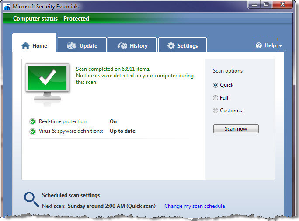Go to the Settings tab

(x=182, y=46)
